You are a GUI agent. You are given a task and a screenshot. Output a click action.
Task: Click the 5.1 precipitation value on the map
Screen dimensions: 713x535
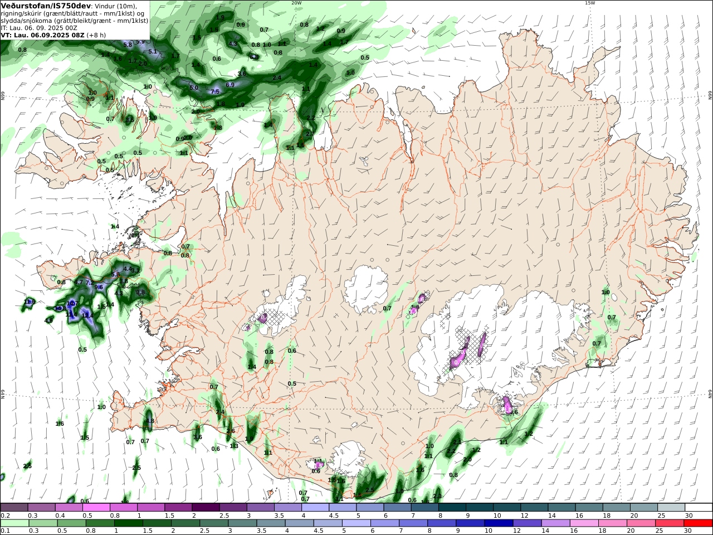coord(153,51)
